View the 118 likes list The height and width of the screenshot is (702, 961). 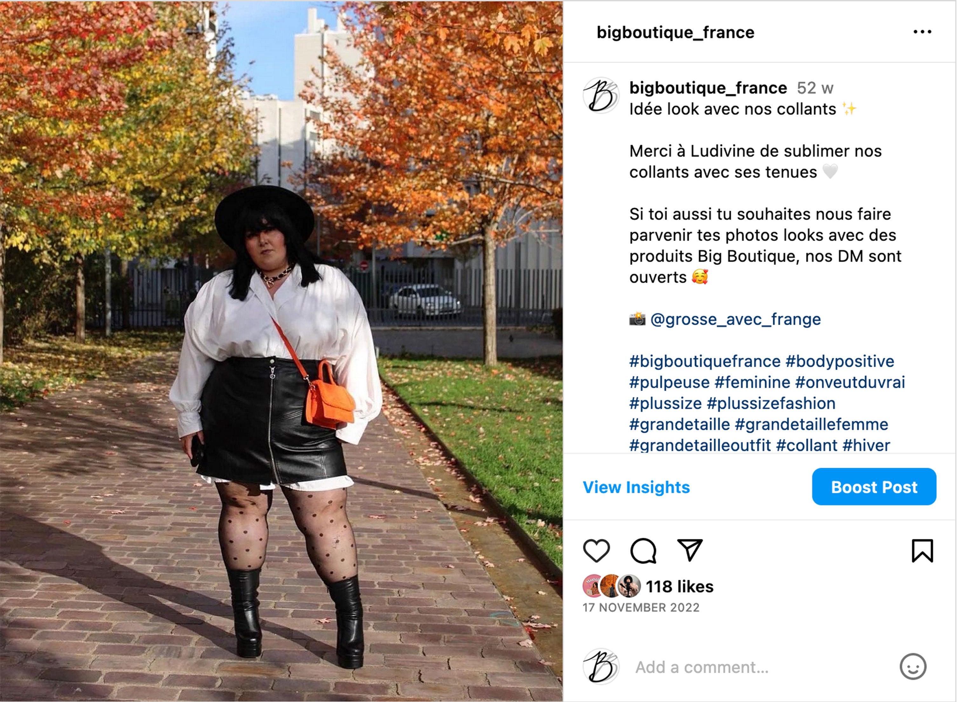coord(680,586)
